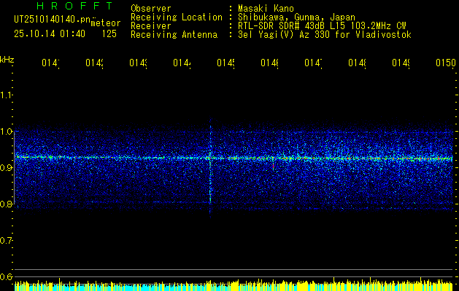The image size is (459, 291).
Task: Click the 0142 time axis label
Action: pyautogui.click(x=95, y=63)
